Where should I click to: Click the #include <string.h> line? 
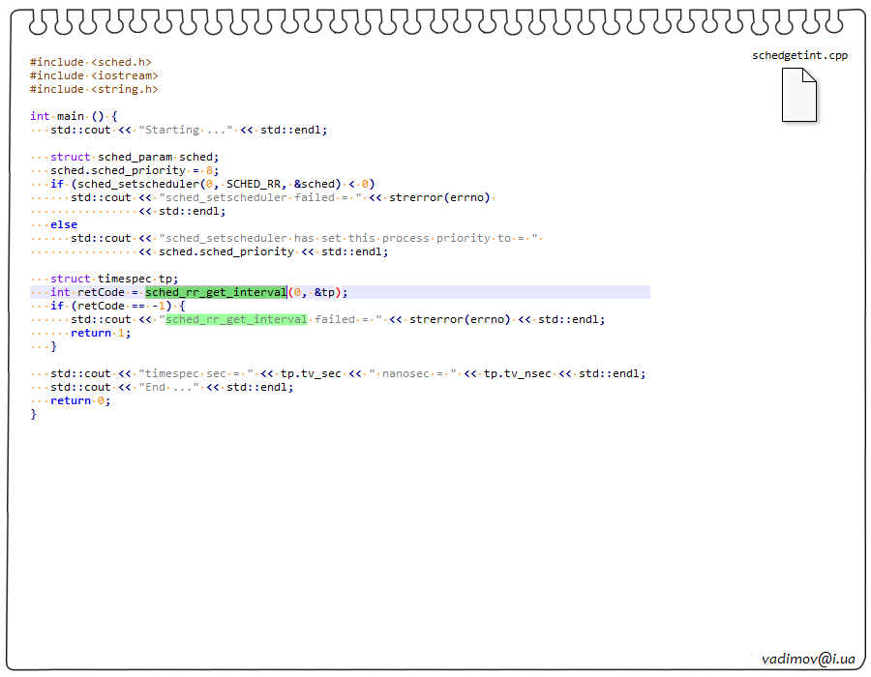tap(94, 89)
